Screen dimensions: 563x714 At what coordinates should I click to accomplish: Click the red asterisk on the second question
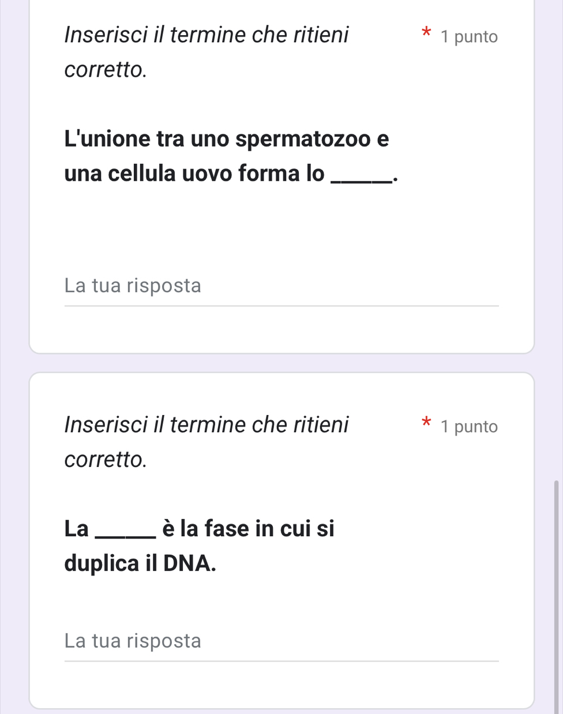pyautogui.click(x=426, y=421)
